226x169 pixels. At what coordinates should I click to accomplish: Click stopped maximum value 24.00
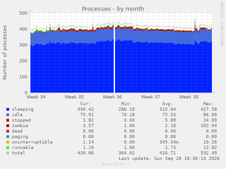(x=210, y=120)
